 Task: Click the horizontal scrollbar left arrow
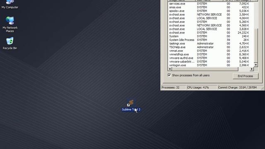(x=170, y=69)
